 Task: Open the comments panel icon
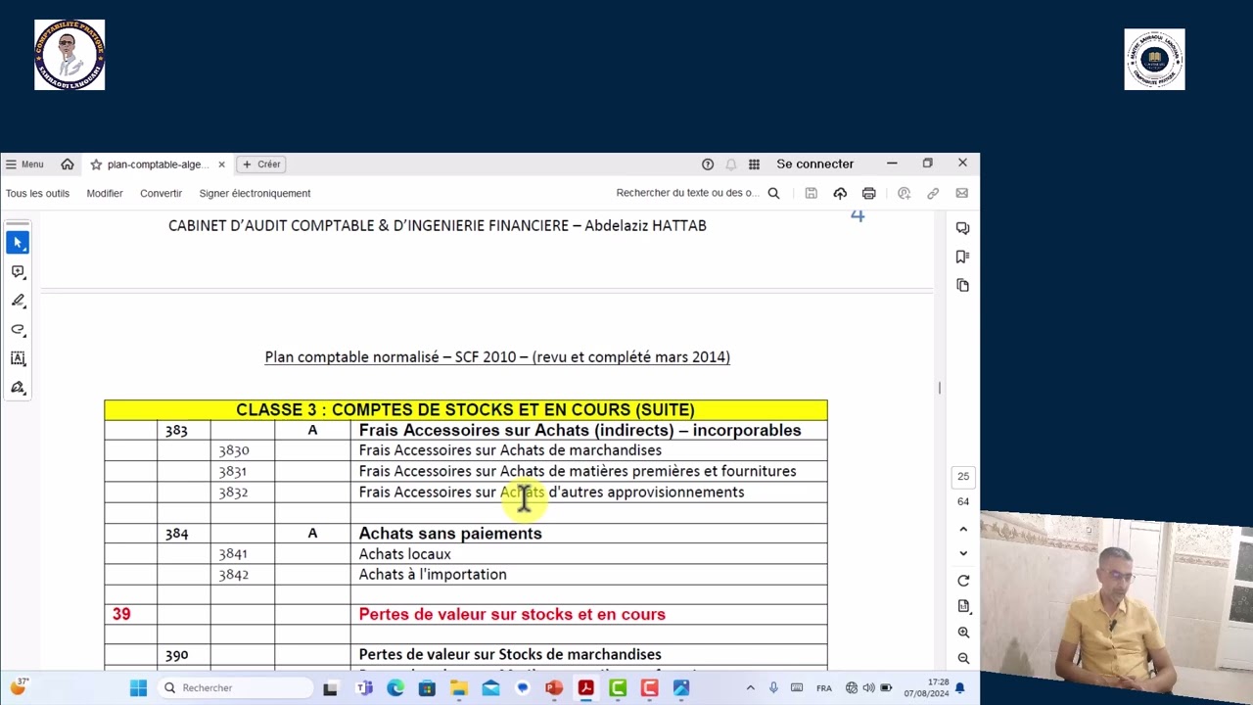point(962,228)
